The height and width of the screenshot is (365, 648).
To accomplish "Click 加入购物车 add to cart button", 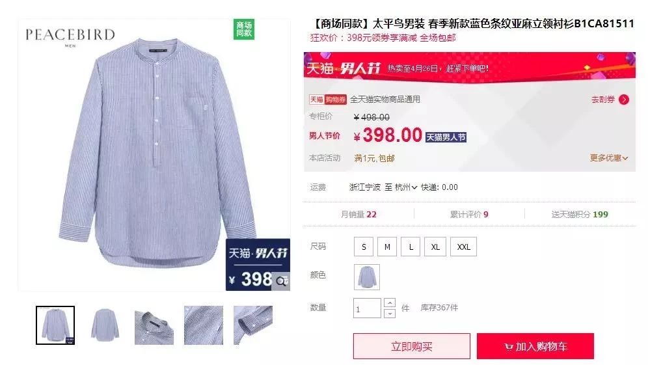I will click(535, 346).
